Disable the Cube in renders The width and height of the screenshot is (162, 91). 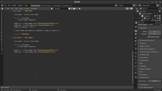tap(160, 18)
